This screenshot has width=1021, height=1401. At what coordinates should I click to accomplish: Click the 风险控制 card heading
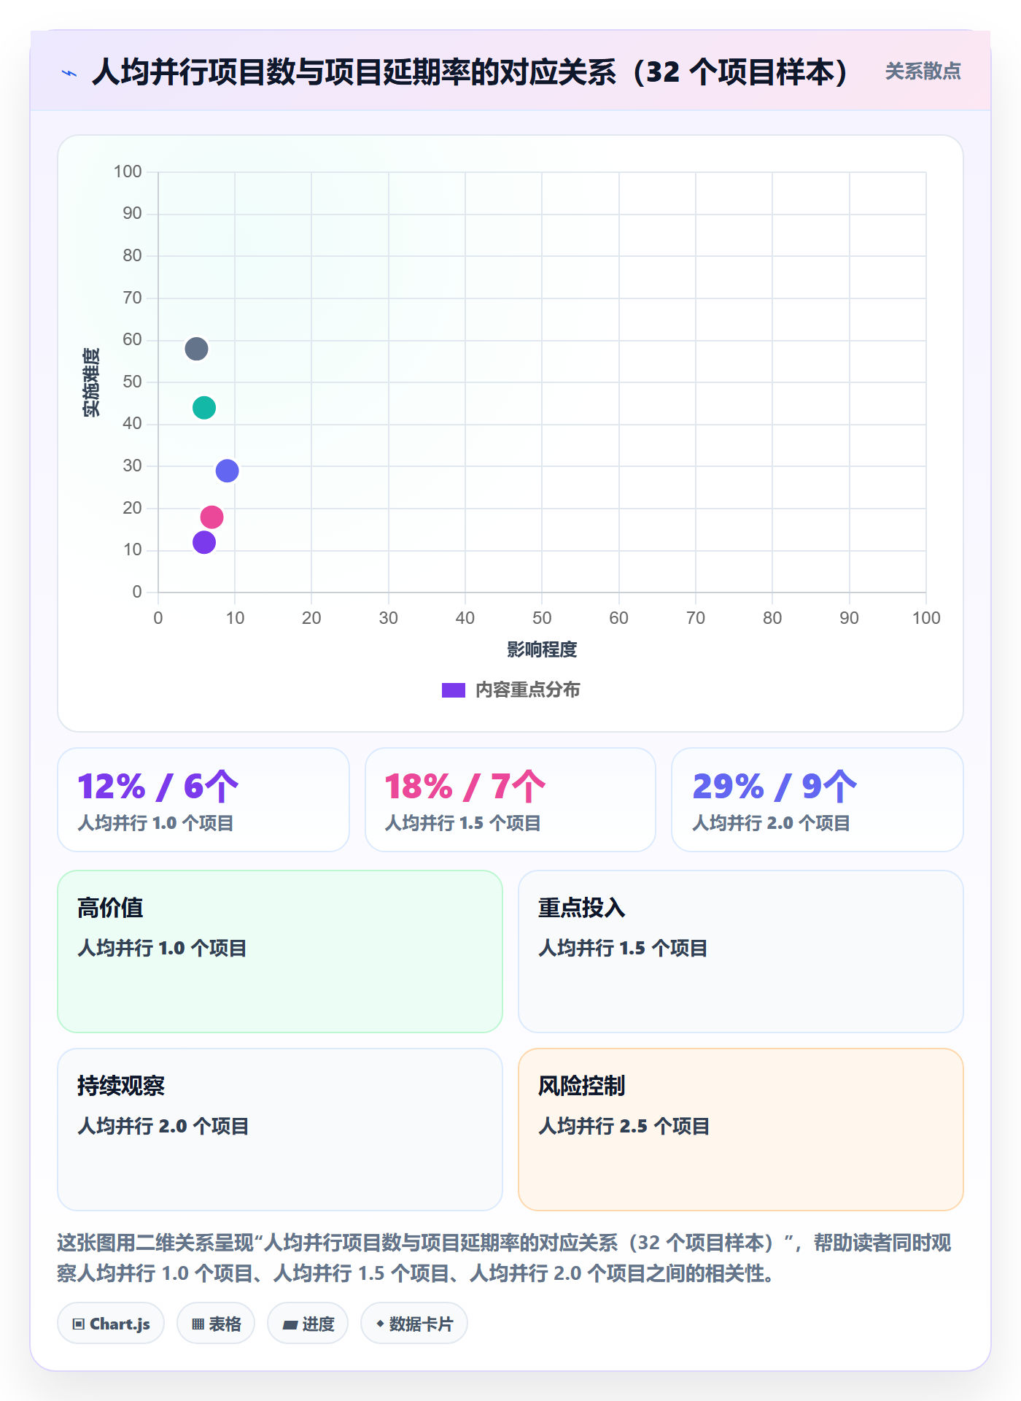click(x=582, y=1086)
